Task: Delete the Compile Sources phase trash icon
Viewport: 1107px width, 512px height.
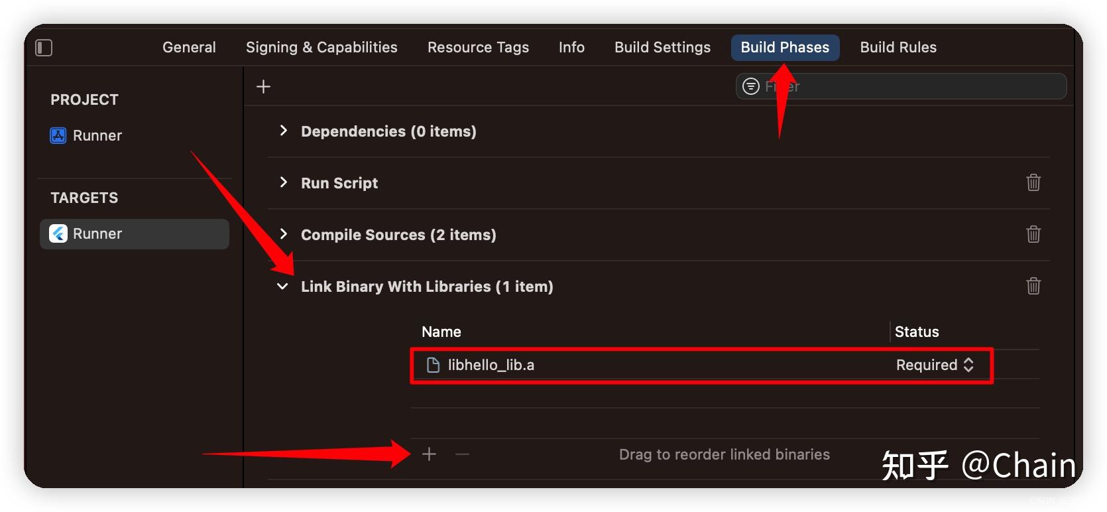Action: (1033, 234)
